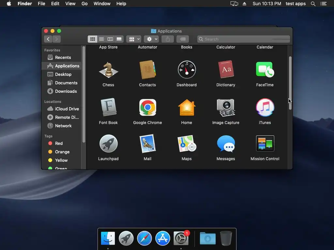Select Remote Disc in the sidebar
The image size is (334, 250).
(x=61, y=117)
